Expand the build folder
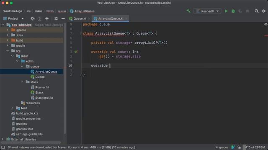This screenshot has width=268, height=150. (8, 40)
